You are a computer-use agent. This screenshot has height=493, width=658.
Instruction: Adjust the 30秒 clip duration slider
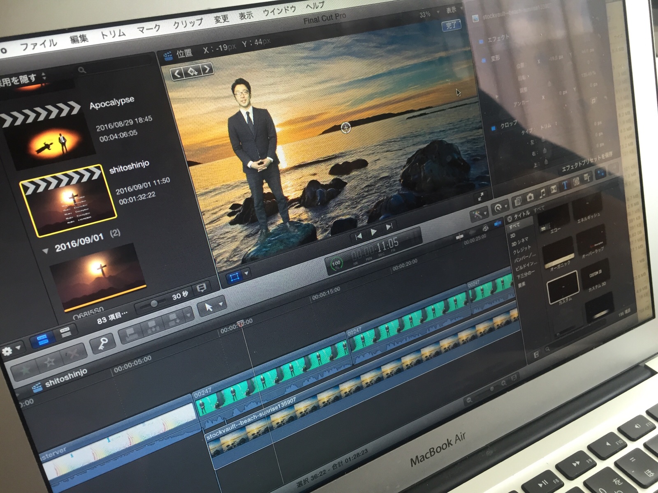coord(154,303)
